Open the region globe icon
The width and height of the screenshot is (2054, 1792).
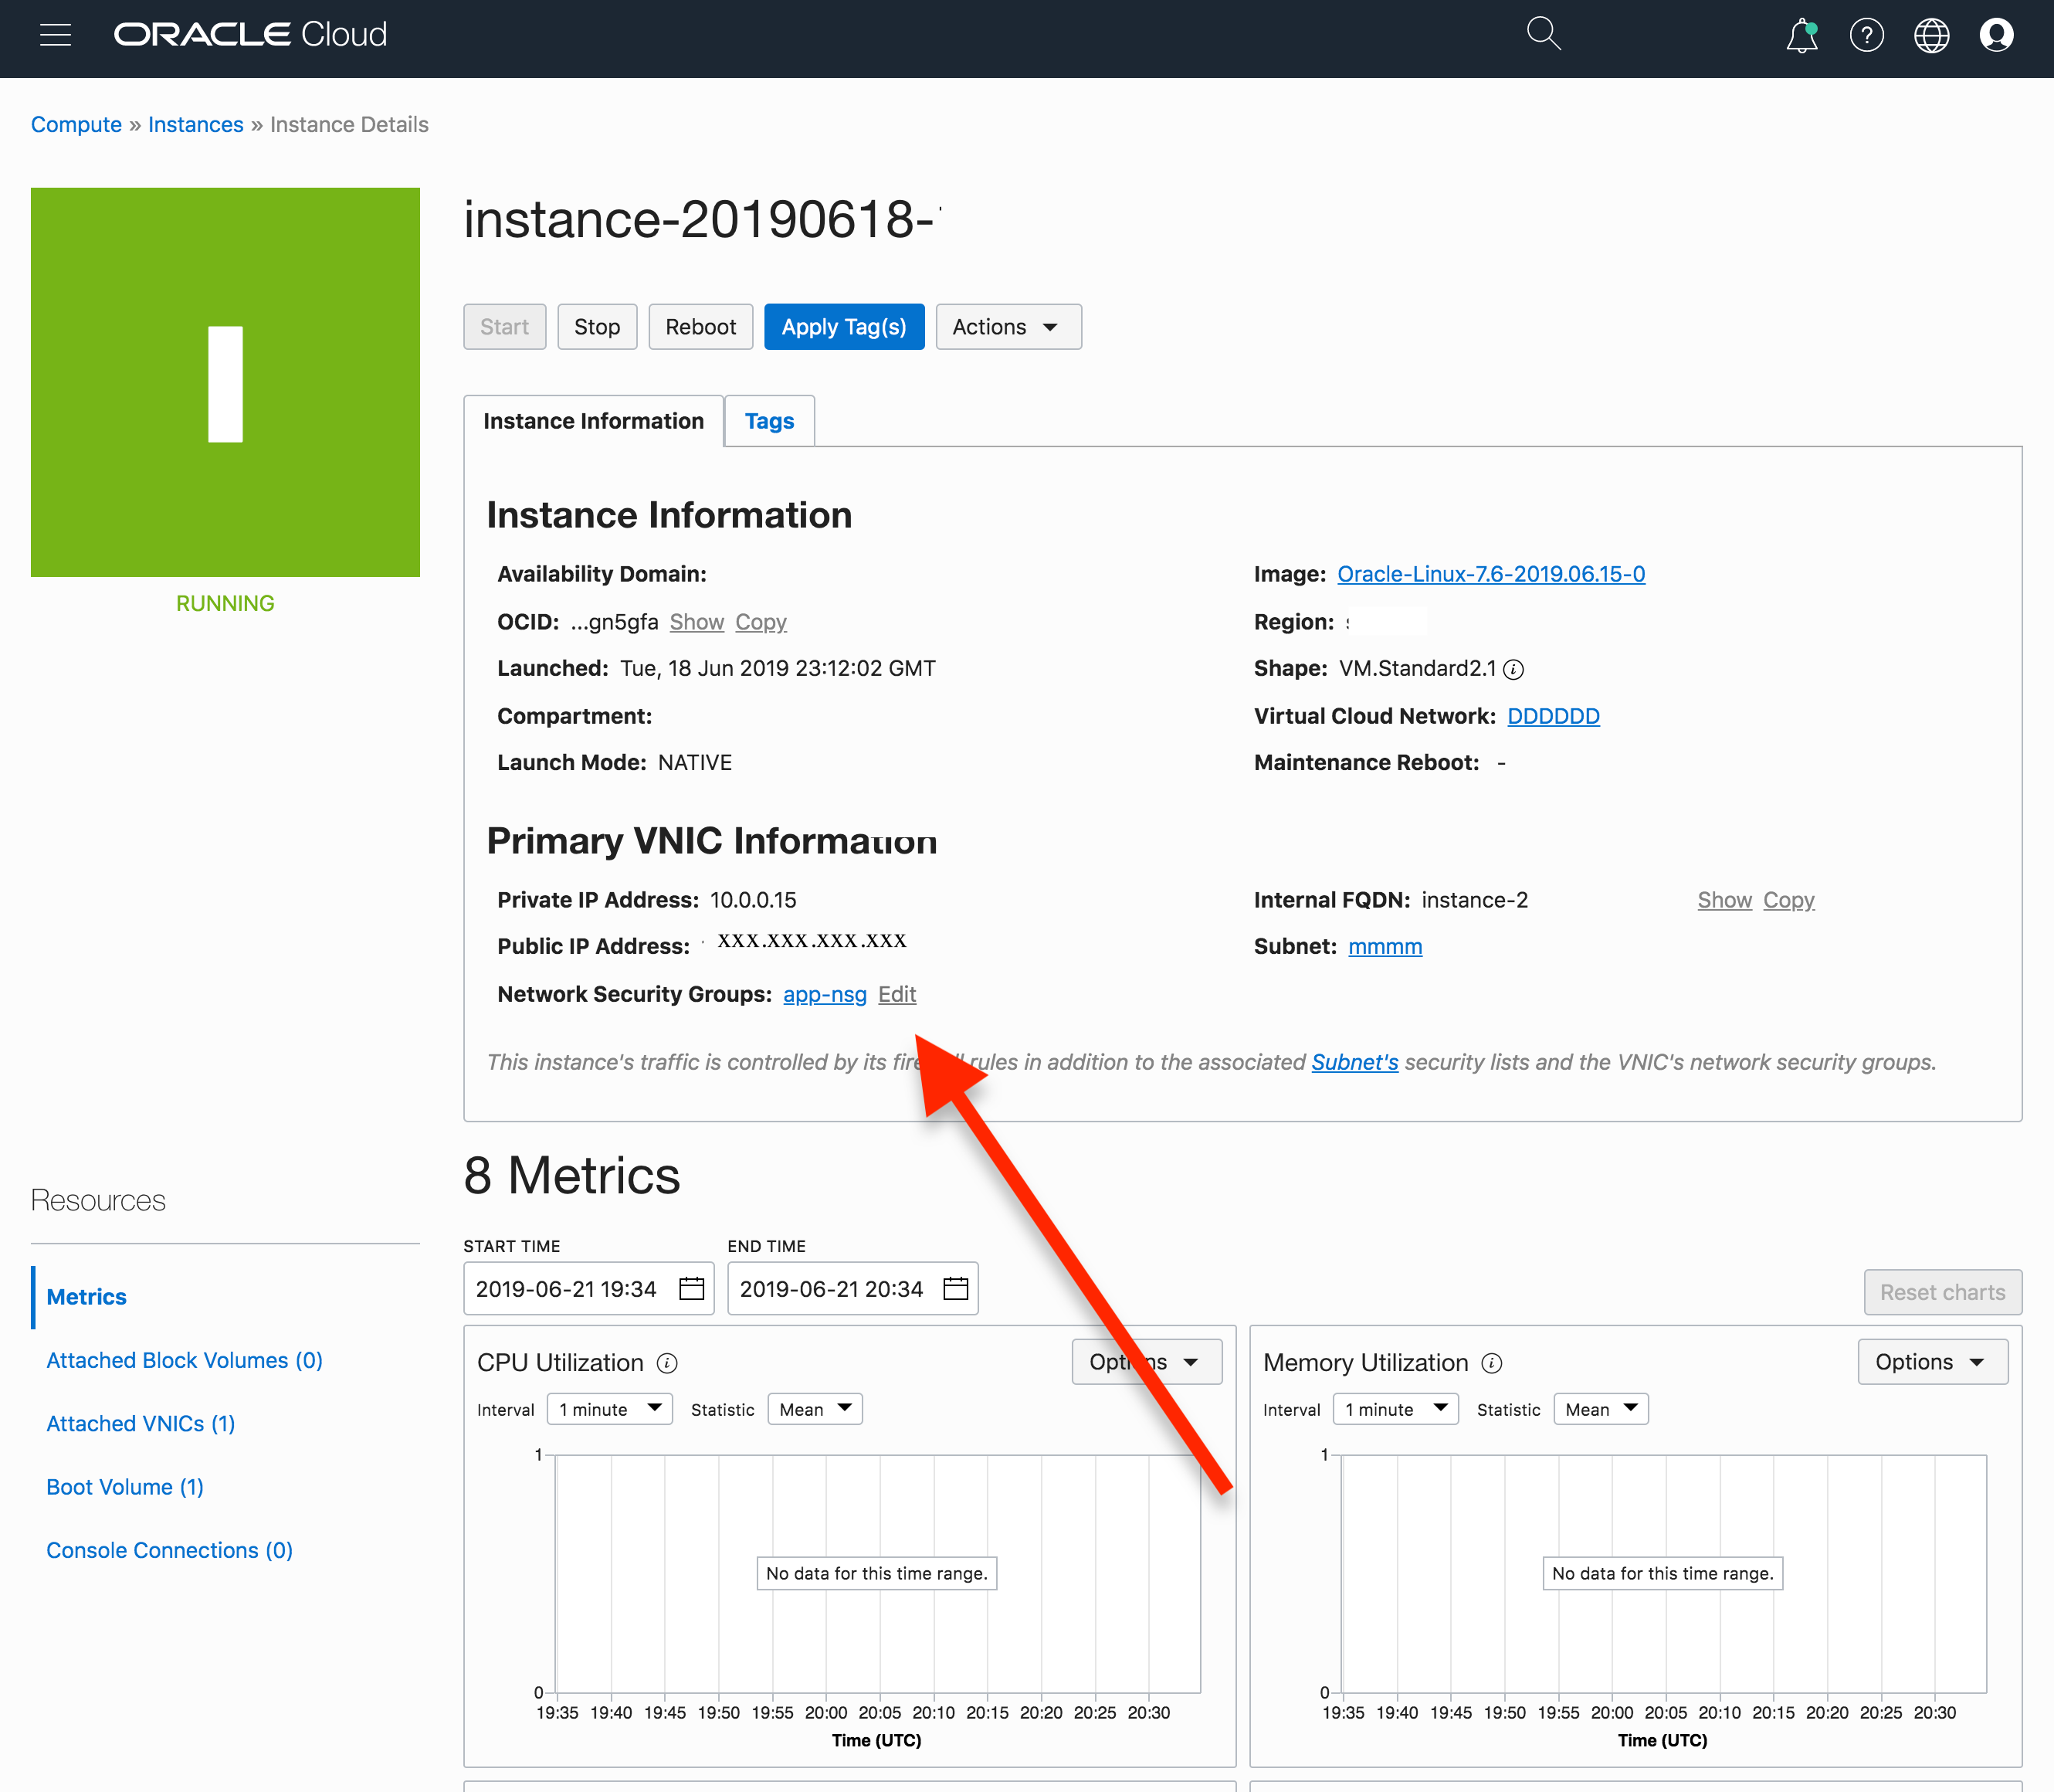(1931, 35)
